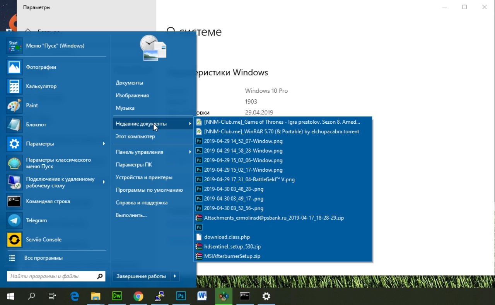
Task: Open the shutdown options arrow
Action: [x=175, y=276]
